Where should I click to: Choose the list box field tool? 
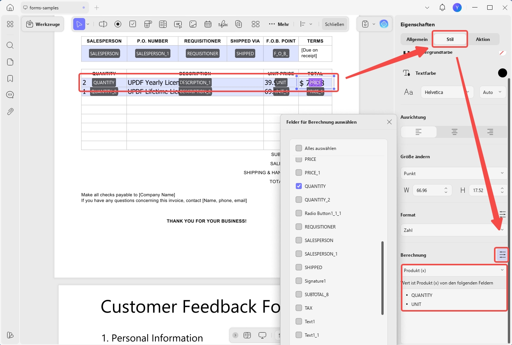pos(163,24)
